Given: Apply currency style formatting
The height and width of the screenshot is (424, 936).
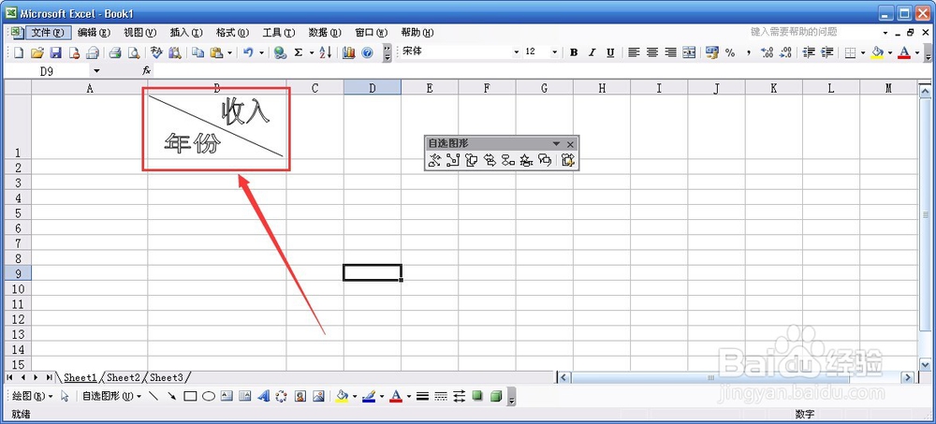Looking at the screenshot, I should point(711,52).
